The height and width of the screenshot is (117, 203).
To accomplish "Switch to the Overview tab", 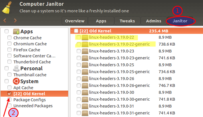I will [x=75, y=21].
